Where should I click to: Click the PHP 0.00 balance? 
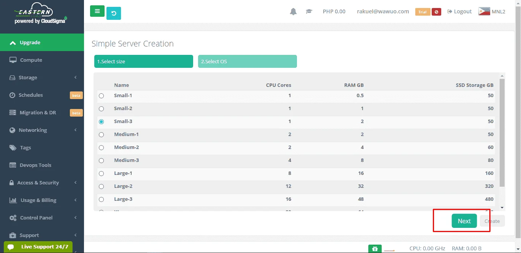click(334, 11)
